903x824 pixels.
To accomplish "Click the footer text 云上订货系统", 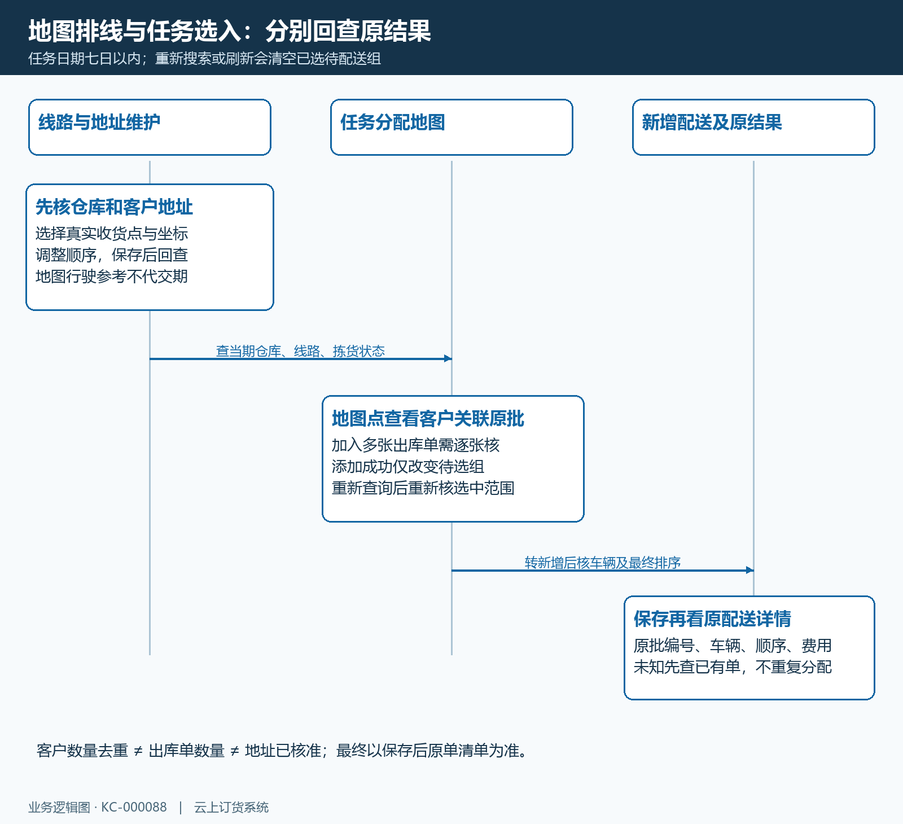I will pos(231,807).
